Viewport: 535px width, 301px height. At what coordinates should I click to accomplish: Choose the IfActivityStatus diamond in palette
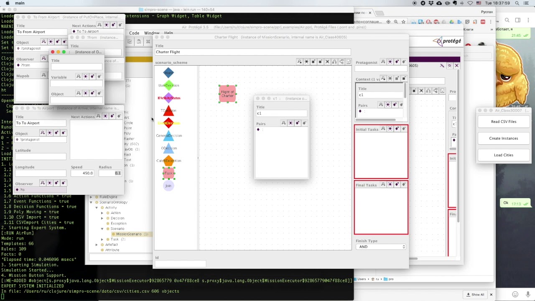click(169, 98)
